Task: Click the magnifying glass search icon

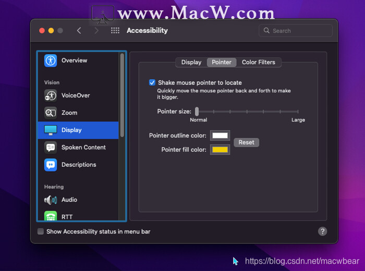Action: tap(266, 30)
